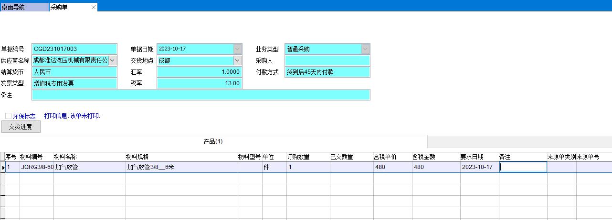Image resolution: width=612 pixels, height=220 pixels.
Task: Close the 采购单 tab
Action: click(94, 7)
